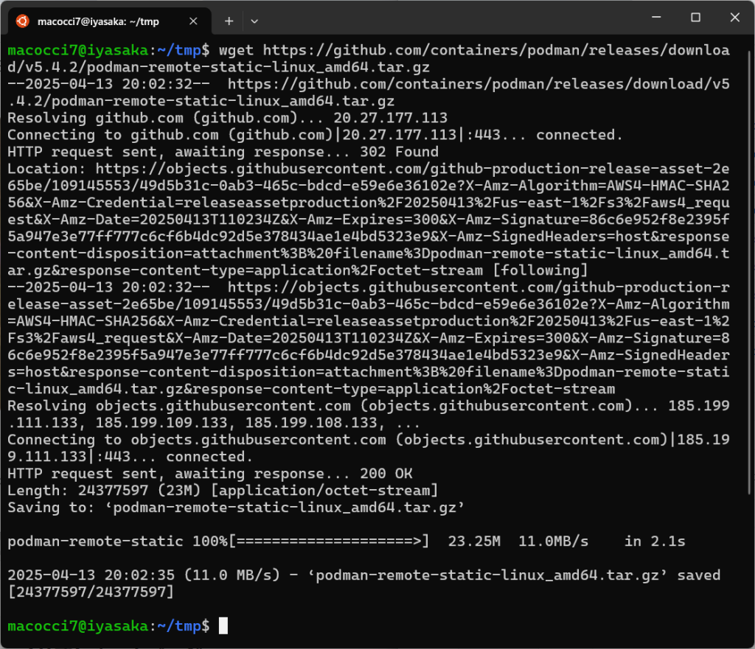Expand the new tab profile dropdown chevron
This screenshot has width=755, height=649.
pyautogui.click(x=254, y=21)
